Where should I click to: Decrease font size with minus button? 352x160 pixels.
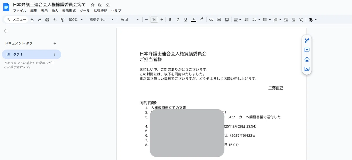click(x=146, y=20)
